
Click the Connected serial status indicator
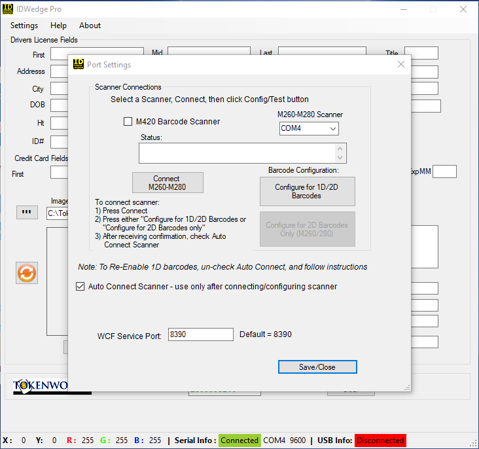tap(239, 440)
